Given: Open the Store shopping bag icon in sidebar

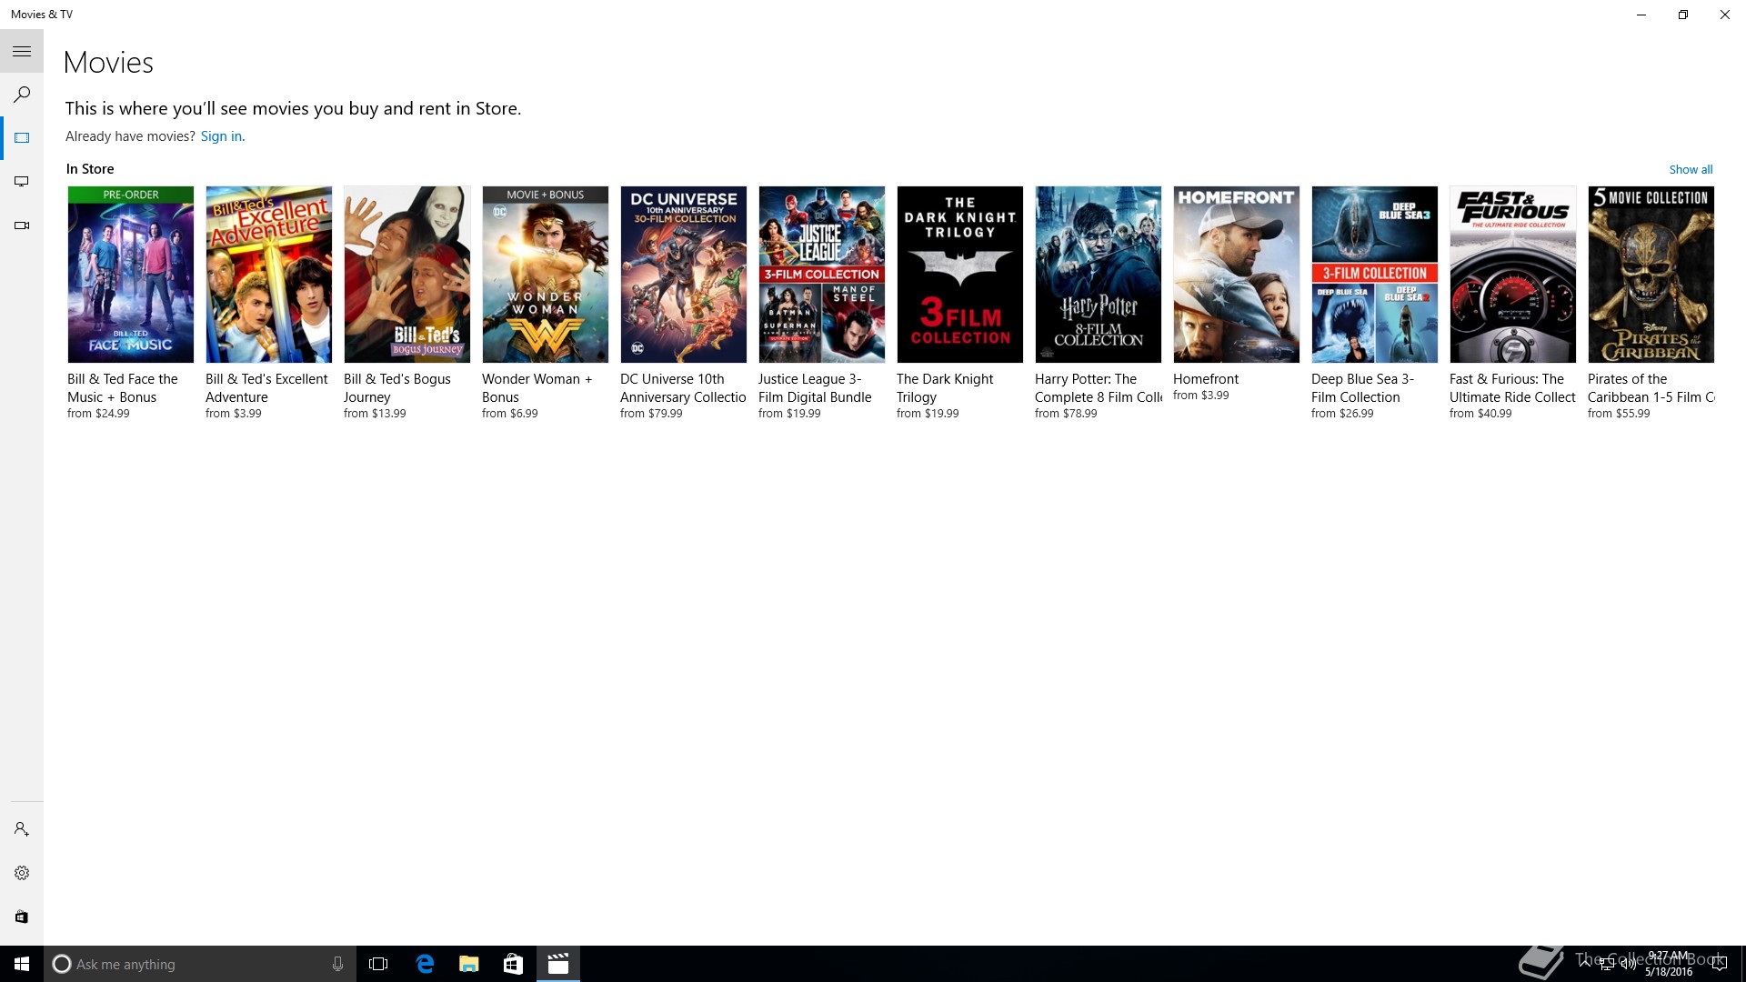Looking at the screenshot, I should [22, 917].
